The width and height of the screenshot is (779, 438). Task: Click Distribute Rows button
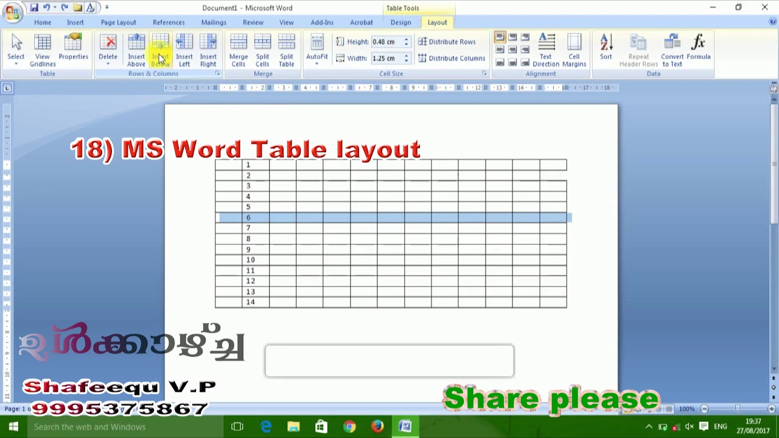(447, 41)
